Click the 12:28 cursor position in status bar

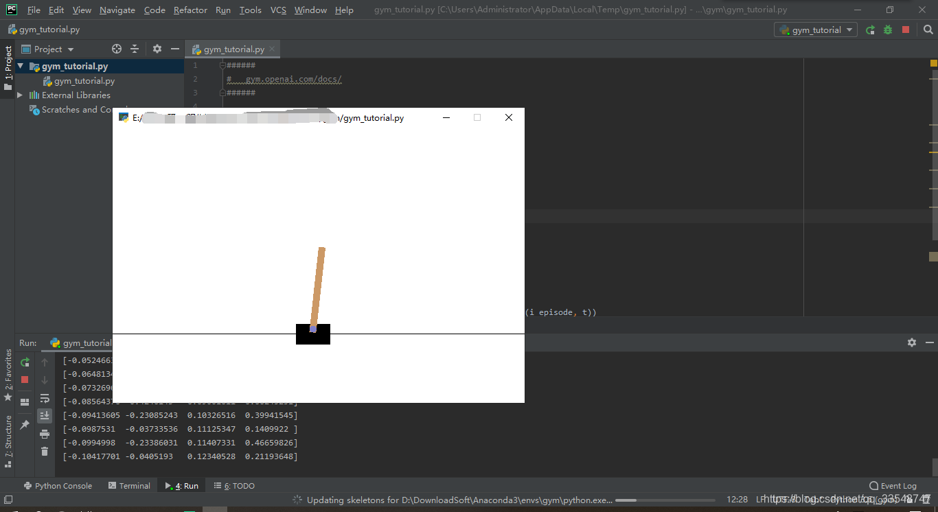737,500
